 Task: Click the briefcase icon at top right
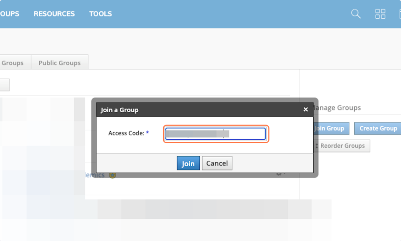(x=400, y=14)
